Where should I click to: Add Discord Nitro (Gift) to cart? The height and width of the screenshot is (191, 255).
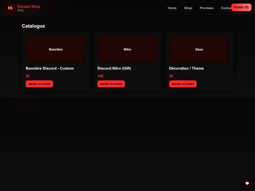click(111, 84)
